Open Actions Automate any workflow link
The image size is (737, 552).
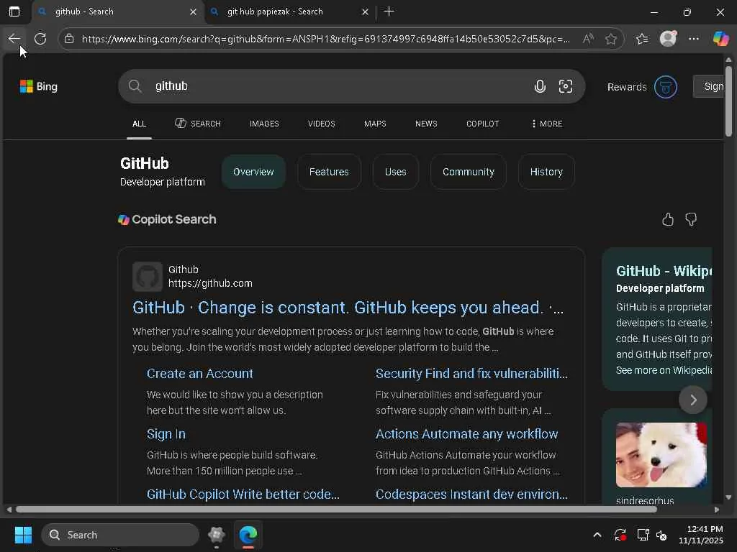pos(466,434)
